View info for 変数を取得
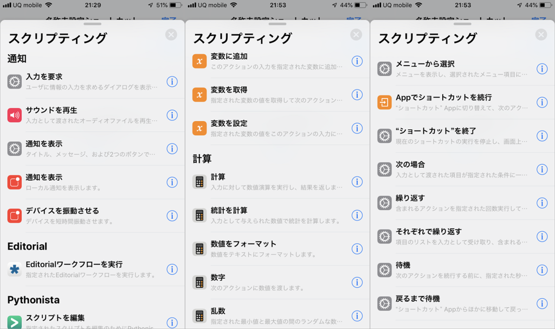This screenshot has height=329, width=555. pos(357,94)
